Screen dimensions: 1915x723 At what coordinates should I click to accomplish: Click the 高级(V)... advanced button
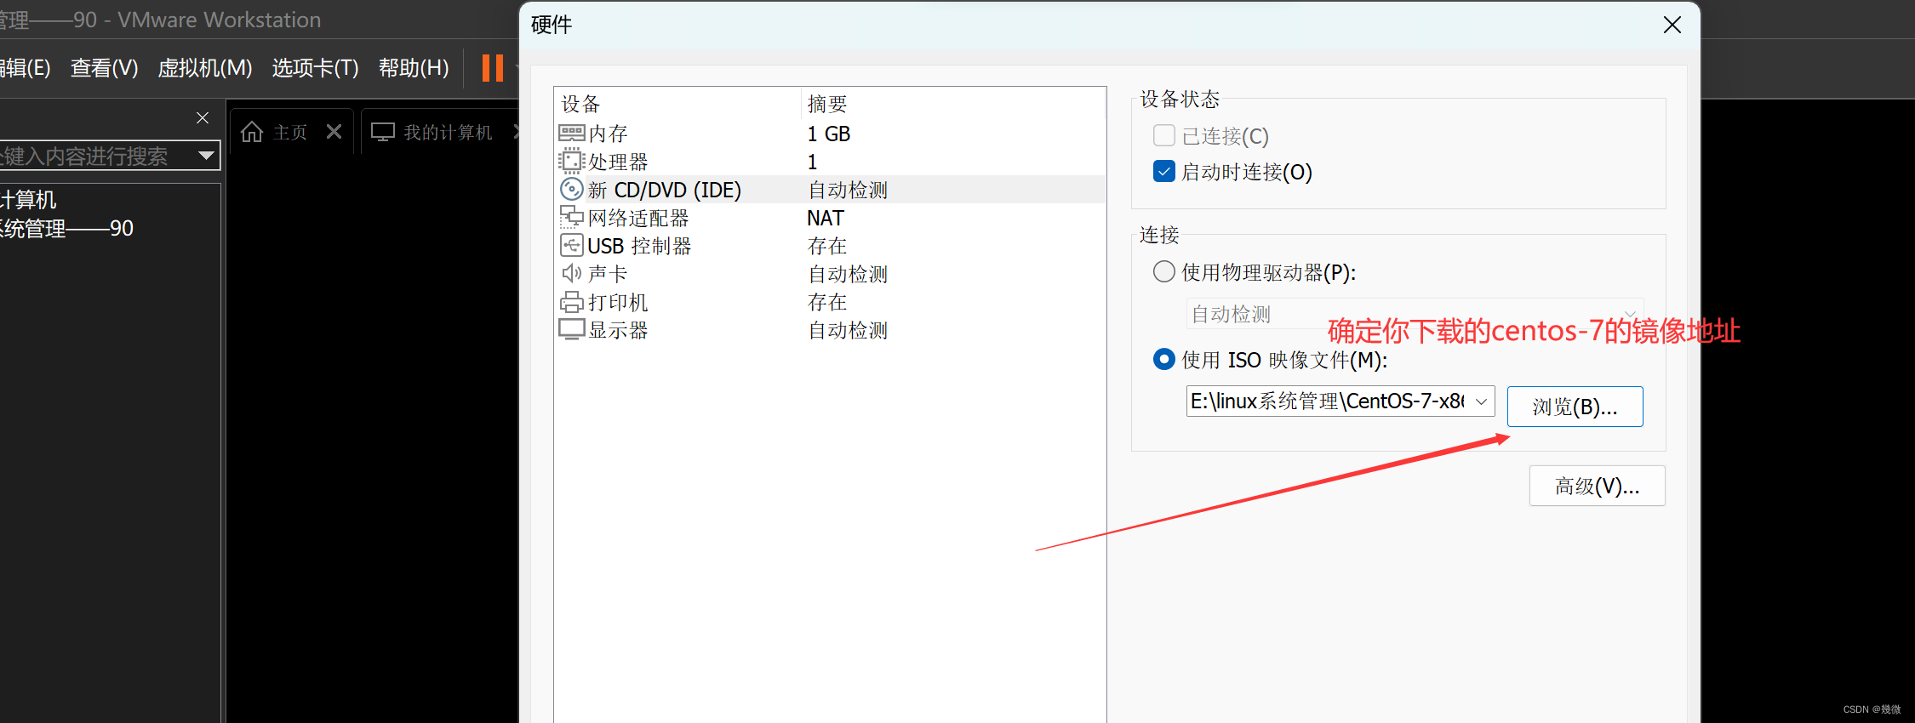click(x=1597, y=486)
